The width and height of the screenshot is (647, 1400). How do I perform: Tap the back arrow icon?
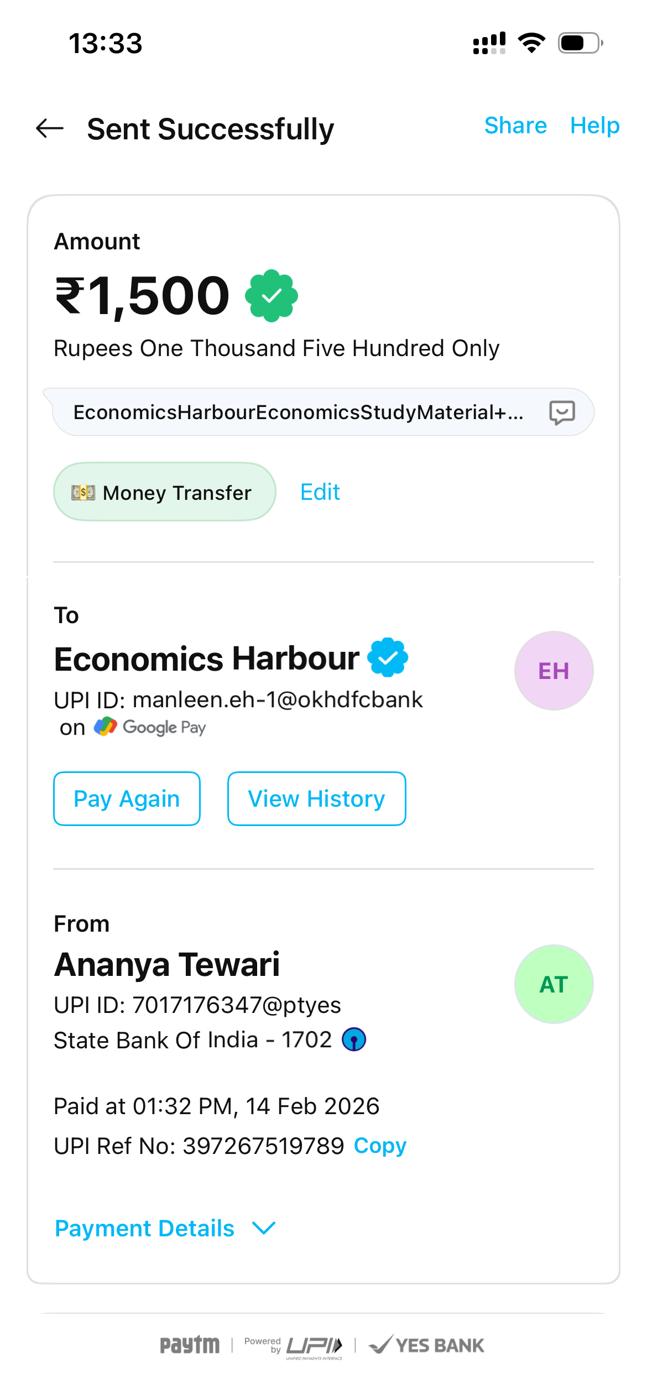(50, 128)
